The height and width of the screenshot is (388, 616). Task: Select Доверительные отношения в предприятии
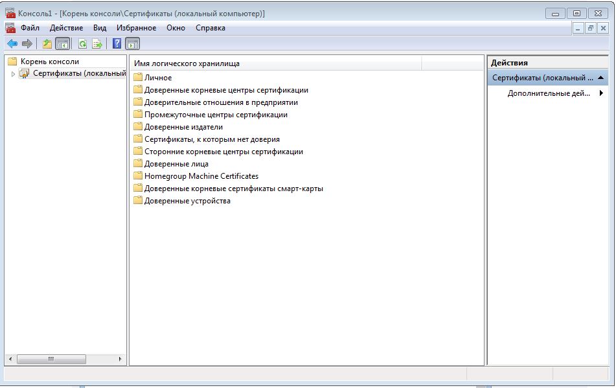pos(221,102)
